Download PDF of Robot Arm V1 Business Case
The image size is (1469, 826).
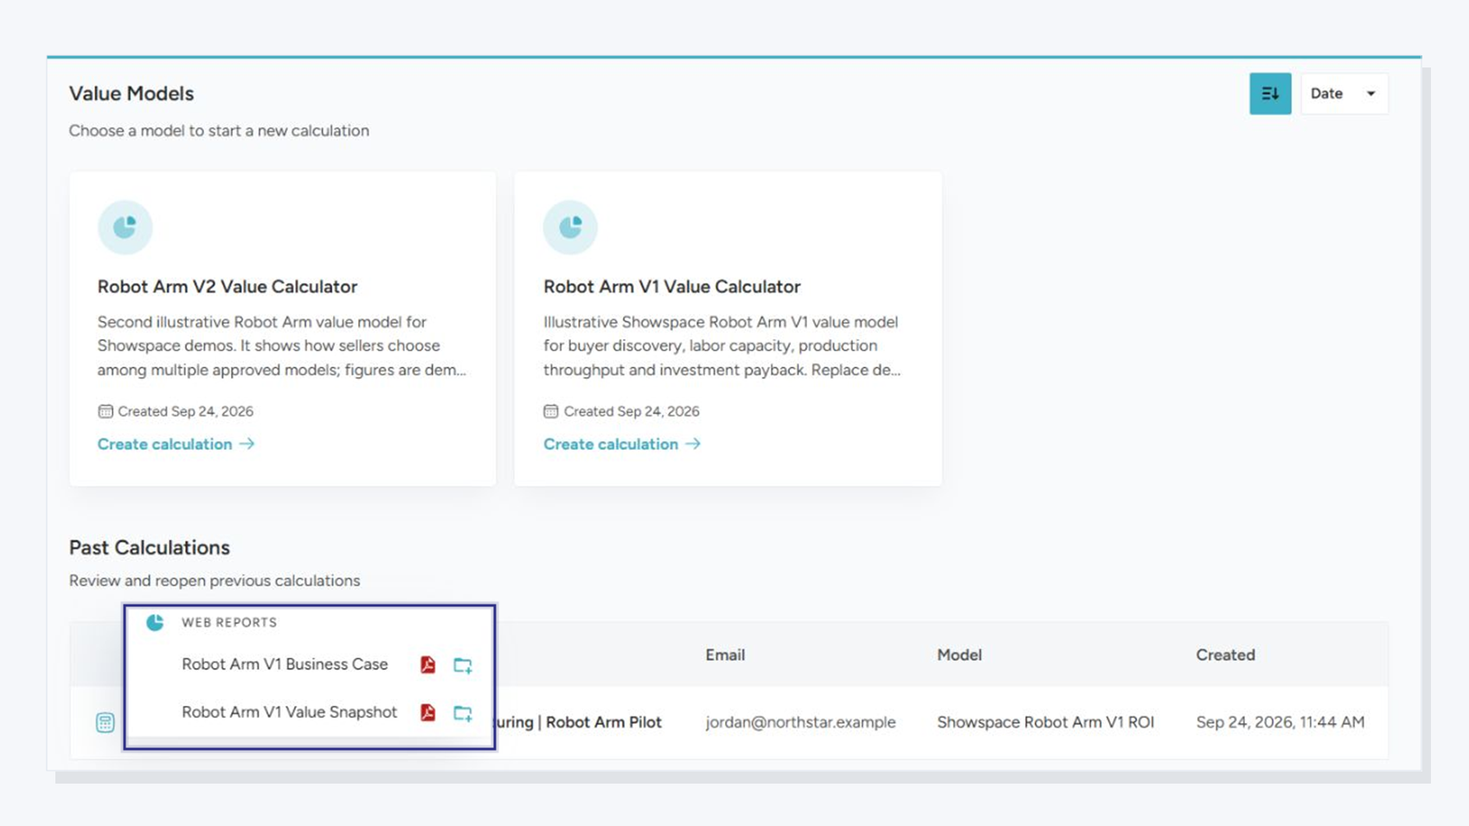427,664
